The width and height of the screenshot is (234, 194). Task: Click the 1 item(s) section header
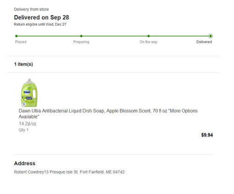pyautogui.click(x=23, y=64)
